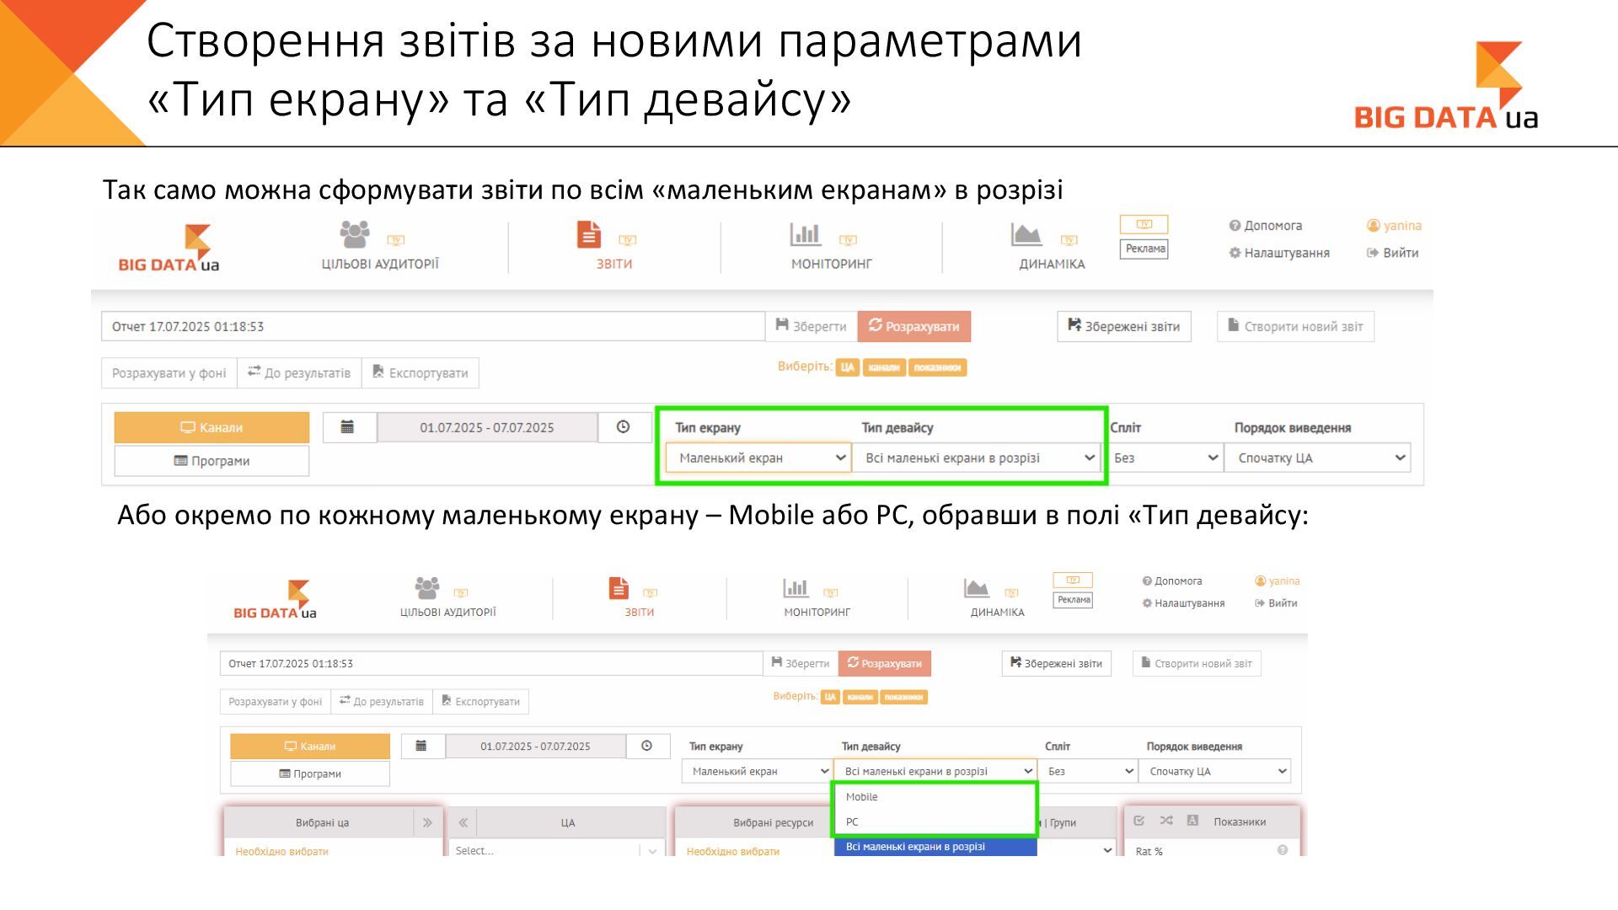The image size is (1618, 910).
Task: Switch to МОНІТОРИНГ tab label in upper screenshot
Action: pyautogui.click(x=831, y=264)
